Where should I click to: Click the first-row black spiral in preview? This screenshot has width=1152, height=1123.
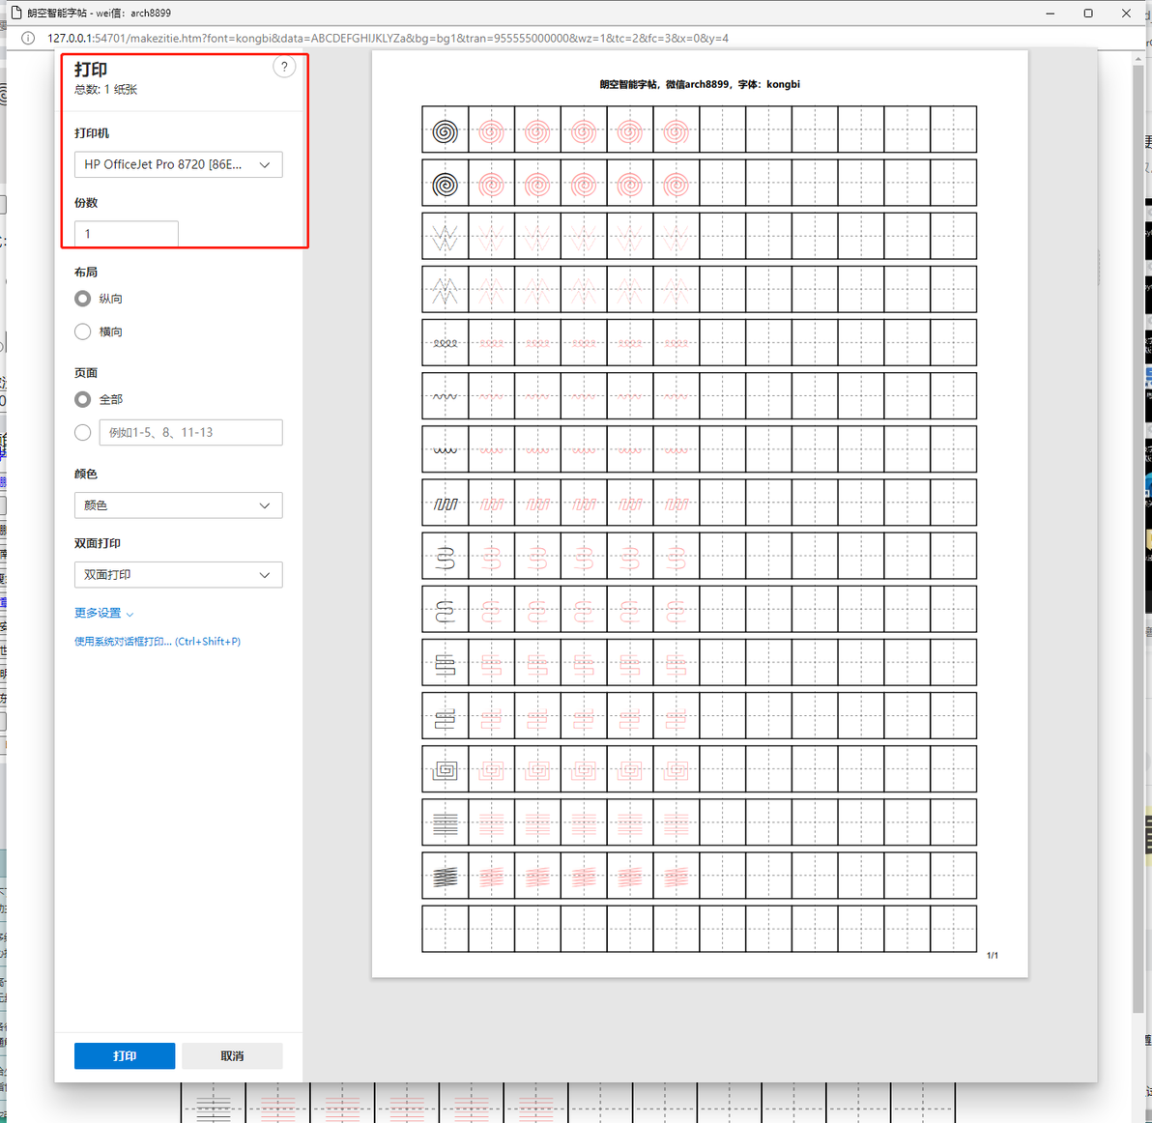[x=446, y=132]
